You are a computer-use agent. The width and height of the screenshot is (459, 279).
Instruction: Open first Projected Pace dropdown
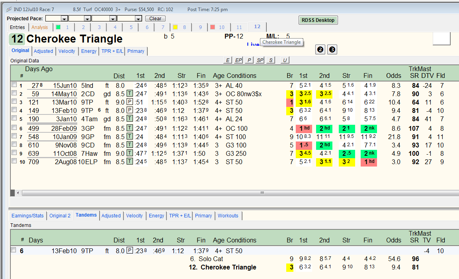point(64,19)
